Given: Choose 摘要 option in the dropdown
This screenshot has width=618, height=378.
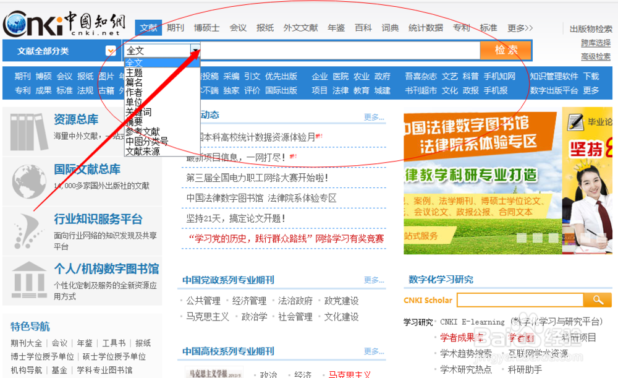Looking at the screenshot, I should click(x=134, y=122).
